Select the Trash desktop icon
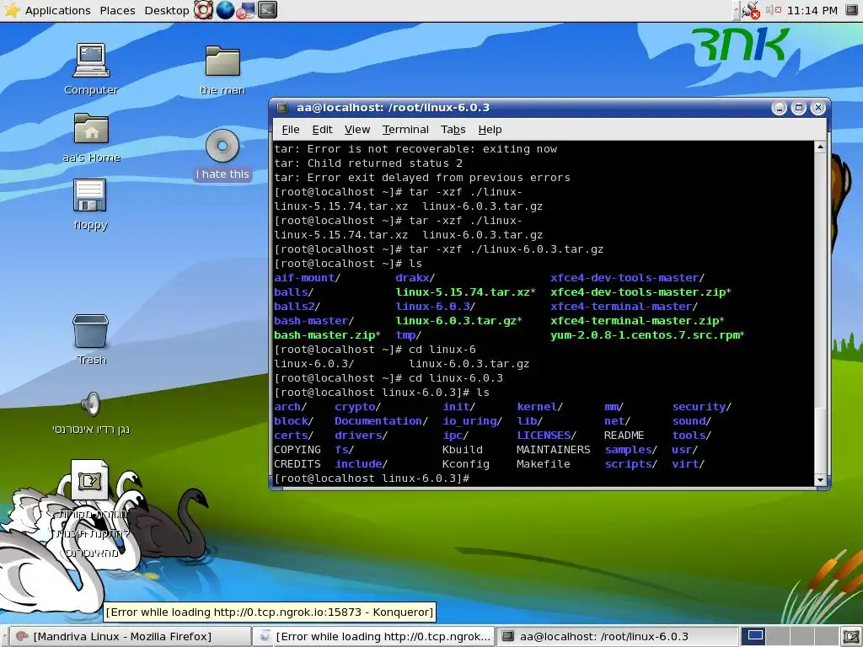This screenshot has height=647, width=863. [x=91, y=340]
